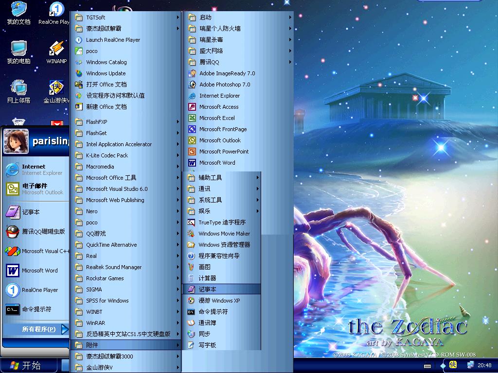Screen dimensions: 498x373
Task: Click the Microsoft PowerPoint icon
Action: [192, 152]
